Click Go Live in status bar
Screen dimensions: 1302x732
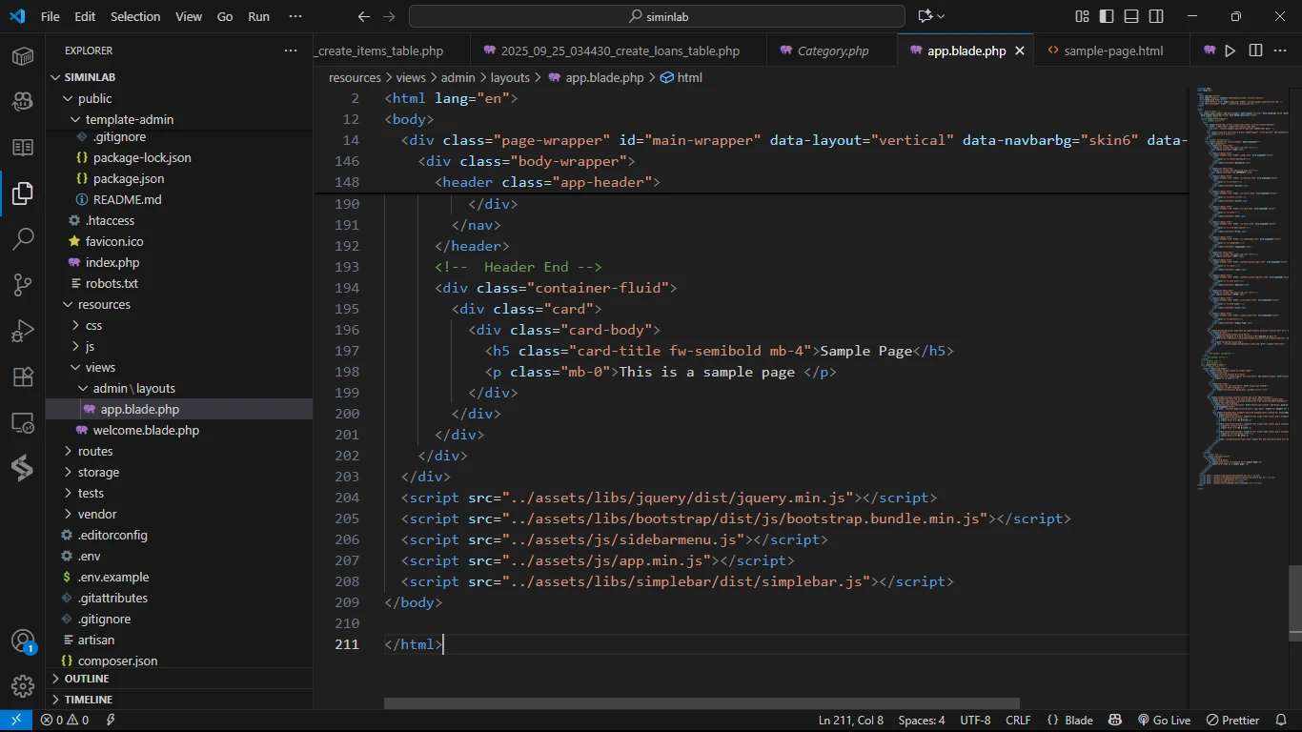pyautogui.click(x=1164, y=721)
